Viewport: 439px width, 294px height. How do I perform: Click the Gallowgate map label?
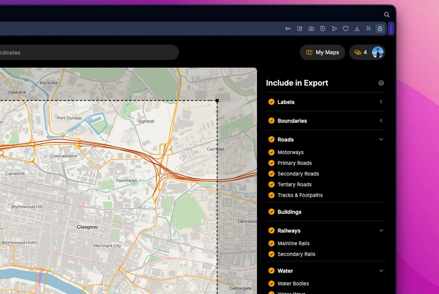click(x=240, y=288)
